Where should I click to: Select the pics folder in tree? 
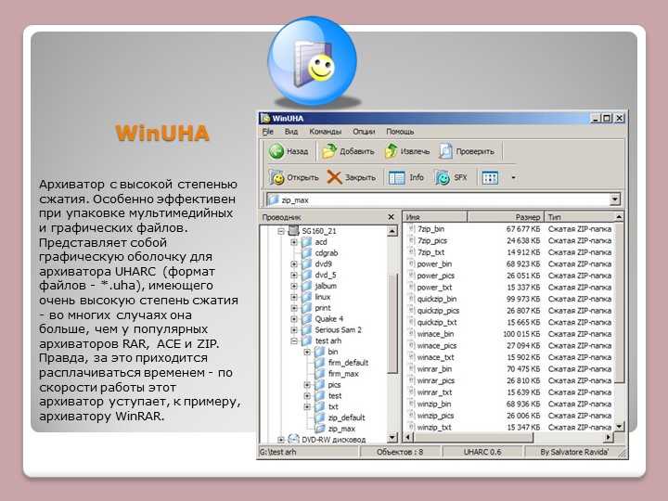coord(334,385)
